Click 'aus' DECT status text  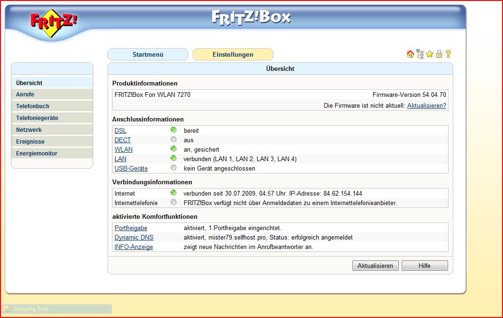pos(189,140)
